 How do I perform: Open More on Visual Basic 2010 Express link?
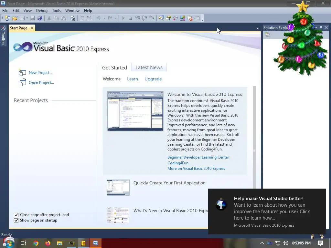[x=196, y=169]
